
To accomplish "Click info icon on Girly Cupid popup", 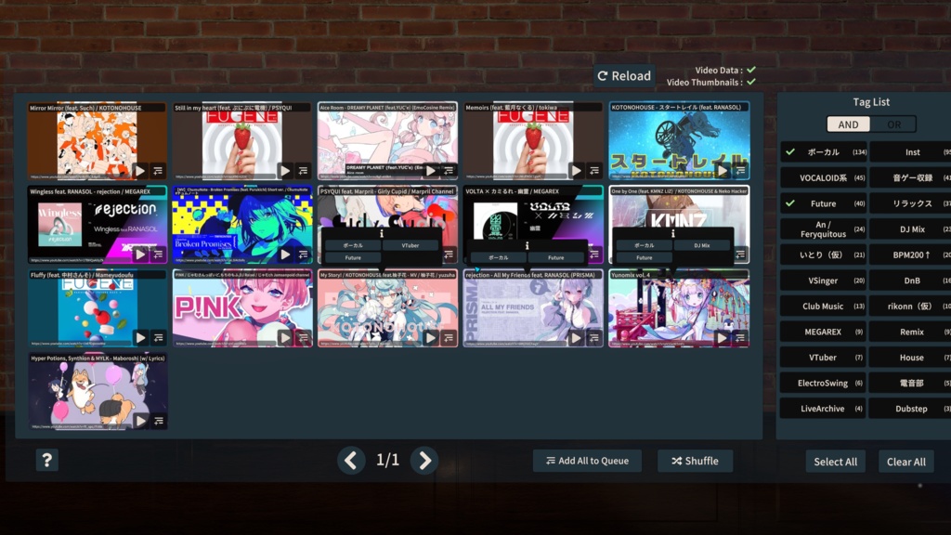I will [x=382, y=233].
